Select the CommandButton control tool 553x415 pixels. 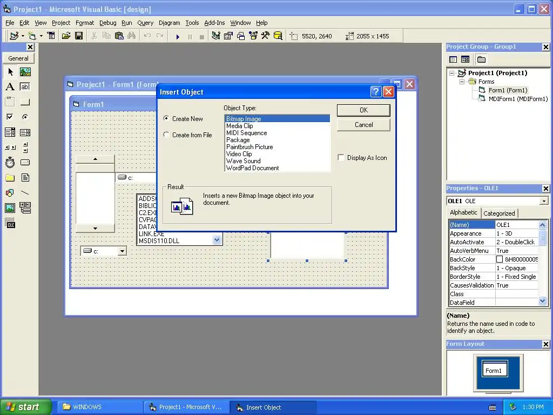tap(25, 102)
